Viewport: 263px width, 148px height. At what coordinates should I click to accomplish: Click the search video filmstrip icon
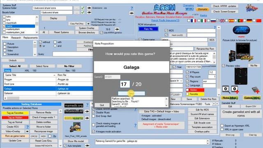(x=226, y=89)
